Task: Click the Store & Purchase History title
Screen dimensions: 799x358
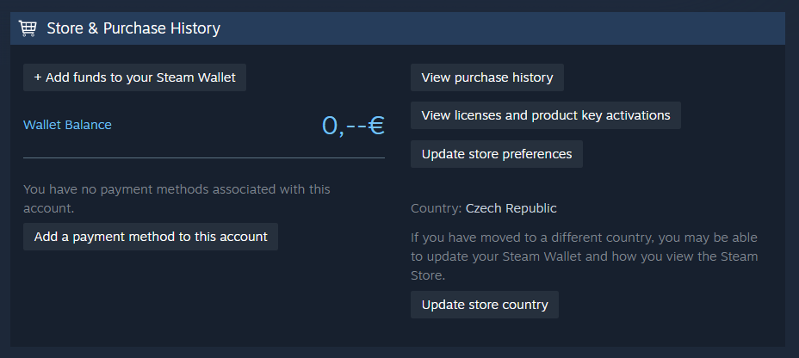Action: tap(133, 28)
